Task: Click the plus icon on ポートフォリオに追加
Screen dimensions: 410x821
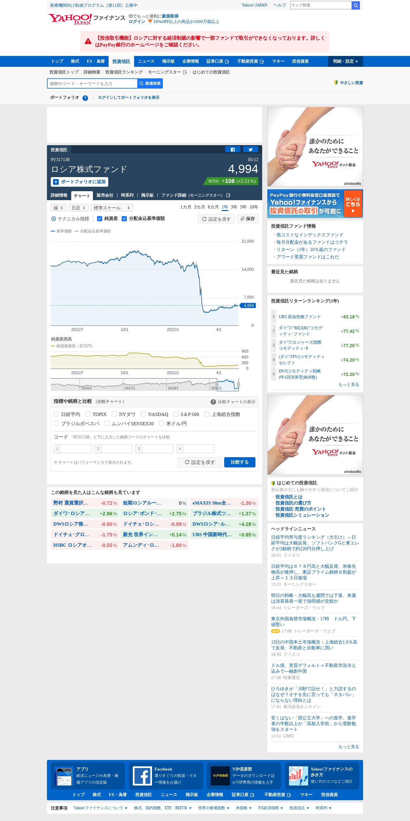Action: pyautogui.click(x=56, y=182)
